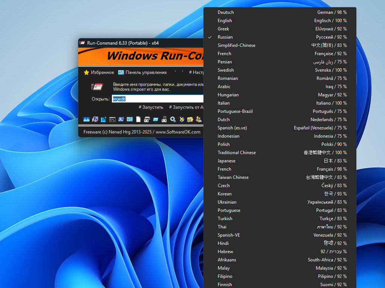Click the computer with checkmark icon
This screenshot has height=288, width=385.
pos(95,120)
